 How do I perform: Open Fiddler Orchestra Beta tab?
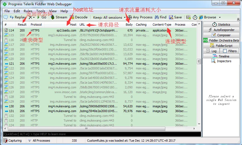221,40
